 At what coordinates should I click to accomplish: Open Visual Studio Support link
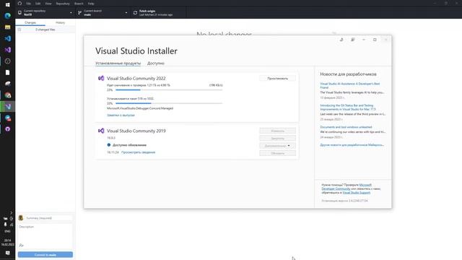pyautogui.click(x=356, y=193)
